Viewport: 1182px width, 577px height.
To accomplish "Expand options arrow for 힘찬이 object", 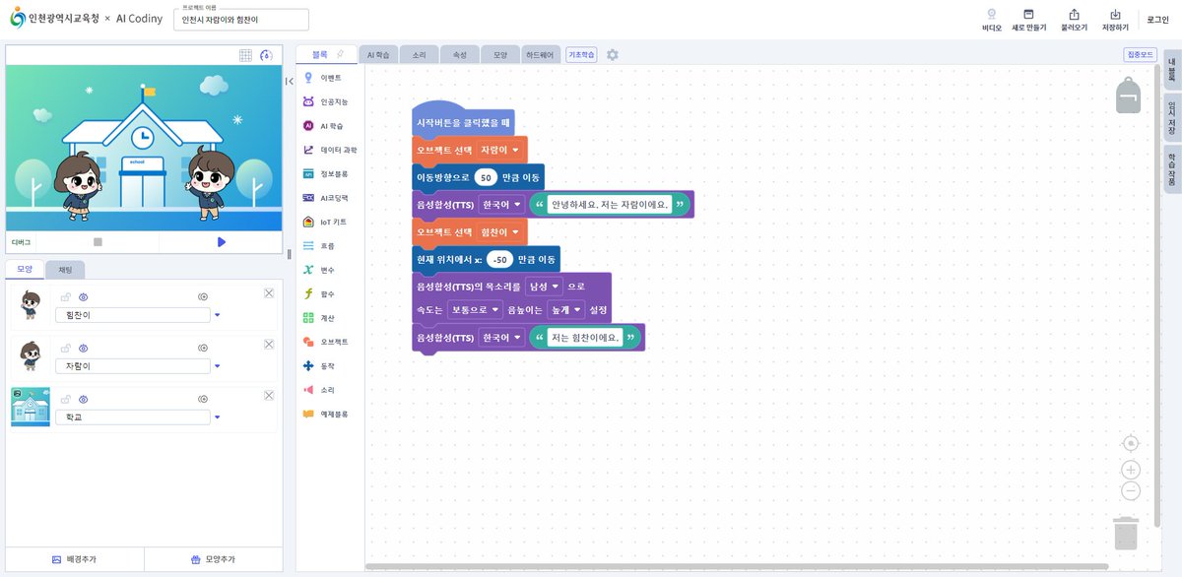I will coord(218,315).
